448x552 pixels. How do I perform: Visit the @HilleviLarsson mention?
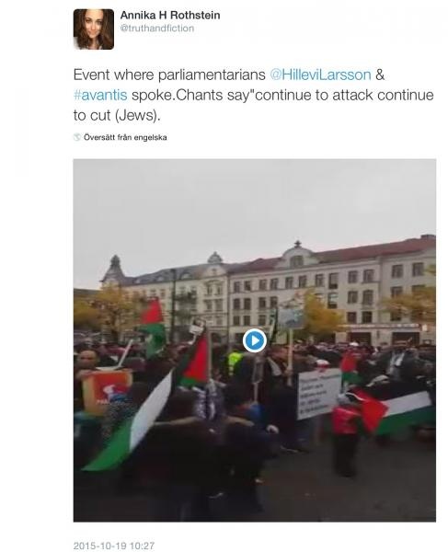[x=320, y=75]
